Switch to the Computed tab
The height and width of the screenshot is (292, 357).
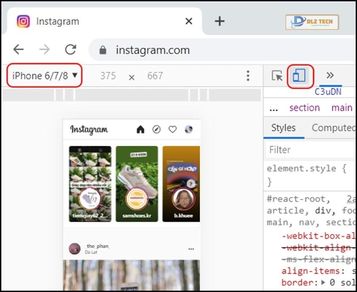[x=333, y=128]
